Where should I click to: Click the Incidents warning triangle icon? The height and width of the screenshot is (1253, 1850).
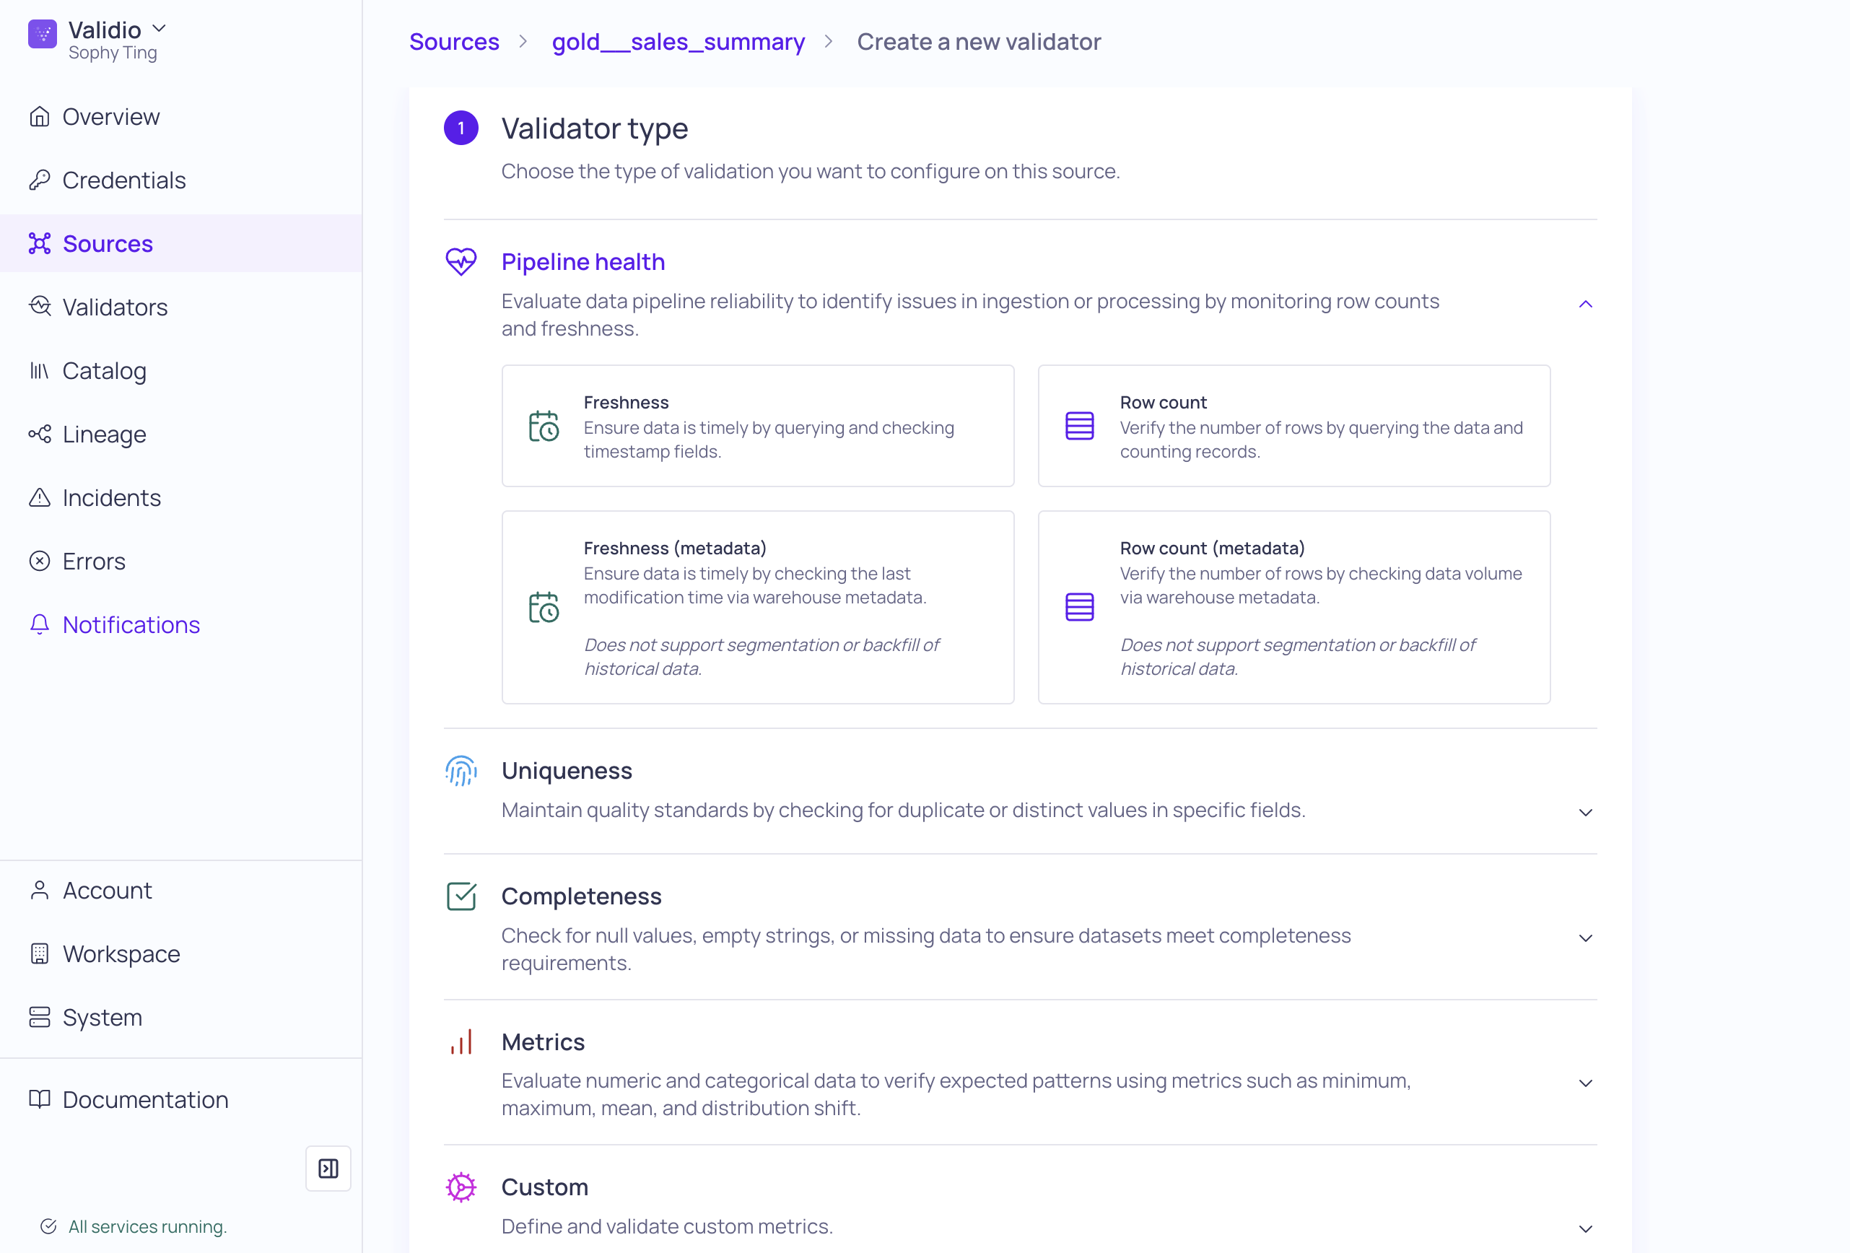pos(40,497)
